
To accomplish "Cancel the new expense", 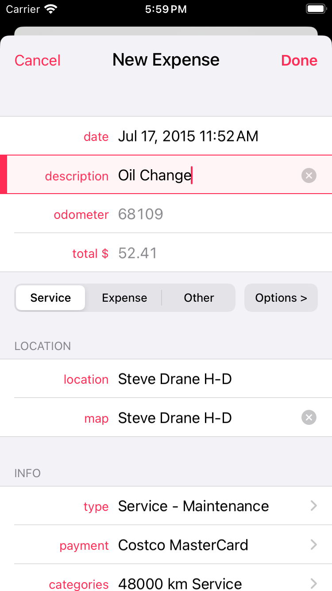I will [x=38, y=60].
